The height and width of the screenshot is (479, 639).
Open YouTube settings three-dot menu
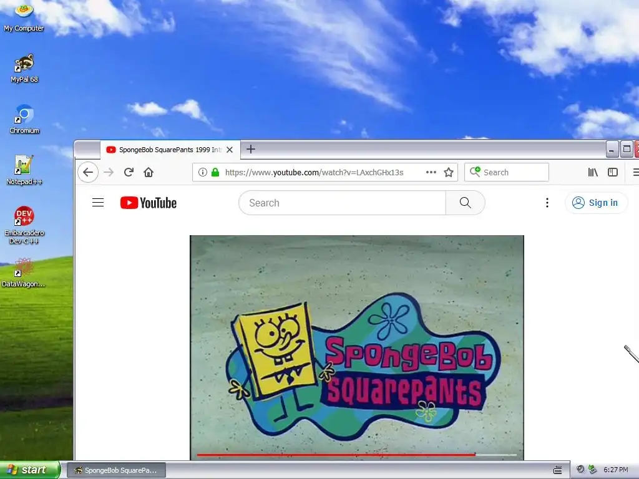pyautogui.click(x=547, y=203)
